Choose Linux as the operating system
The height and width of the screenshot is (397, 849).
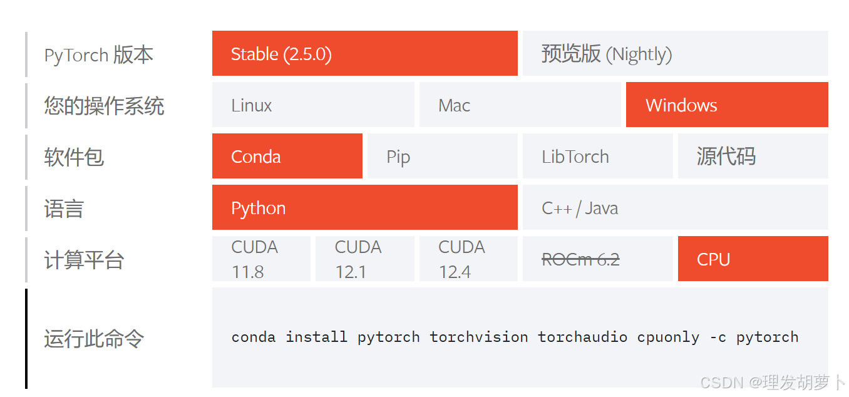tap(313, 105)
